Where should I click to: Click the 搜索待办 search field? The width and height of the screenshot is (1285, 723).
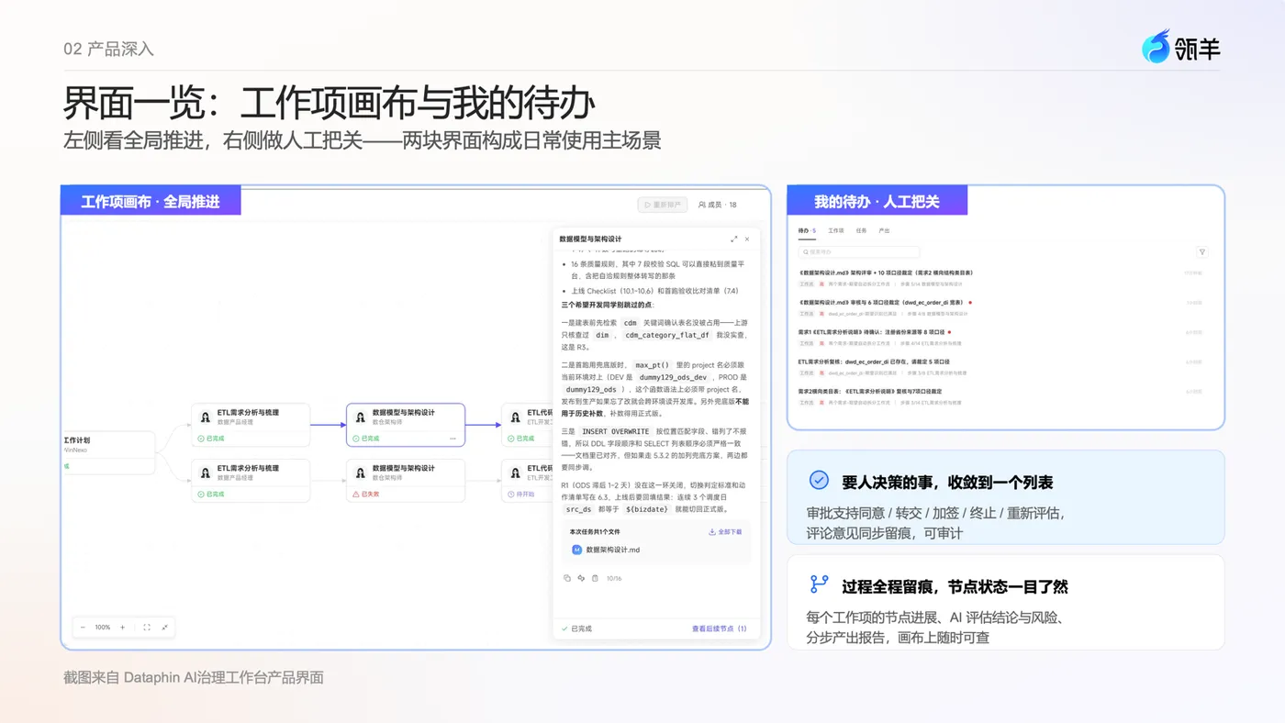(859, 252)
